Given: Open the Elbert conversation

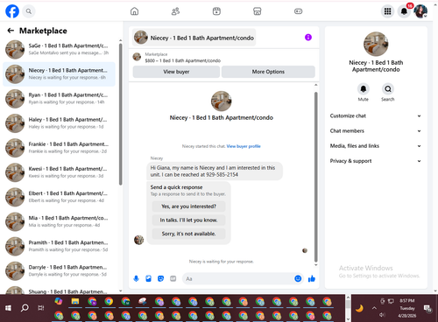Looking at the screenshot, I should tap(59, 197).
